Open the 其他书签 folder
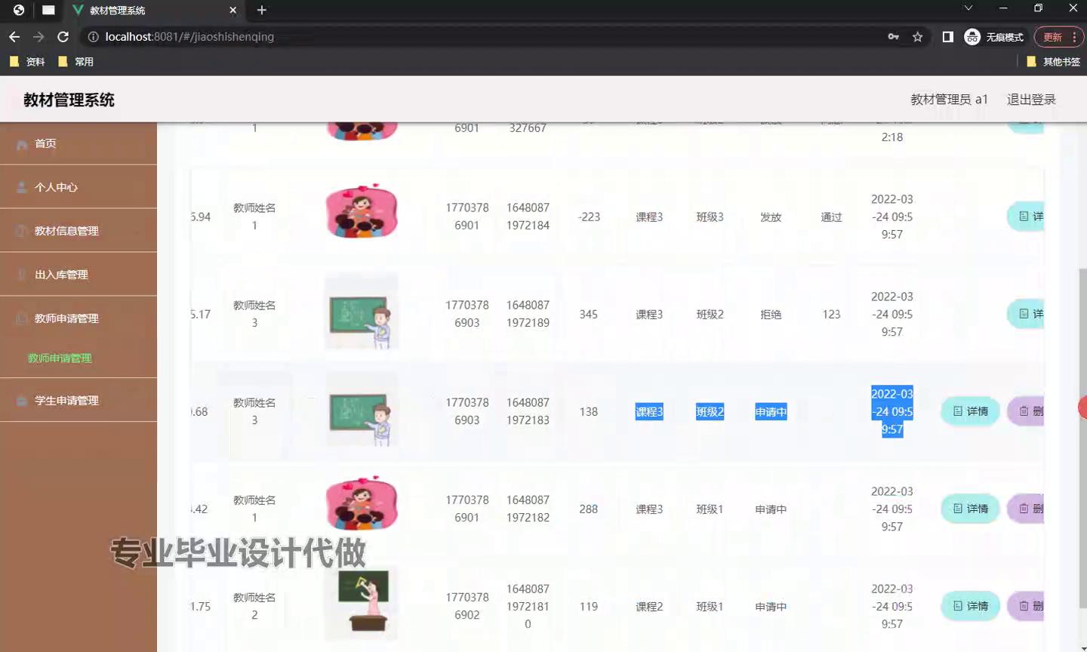Viewport: 1087px width, 652px height. coord(1053,62)
